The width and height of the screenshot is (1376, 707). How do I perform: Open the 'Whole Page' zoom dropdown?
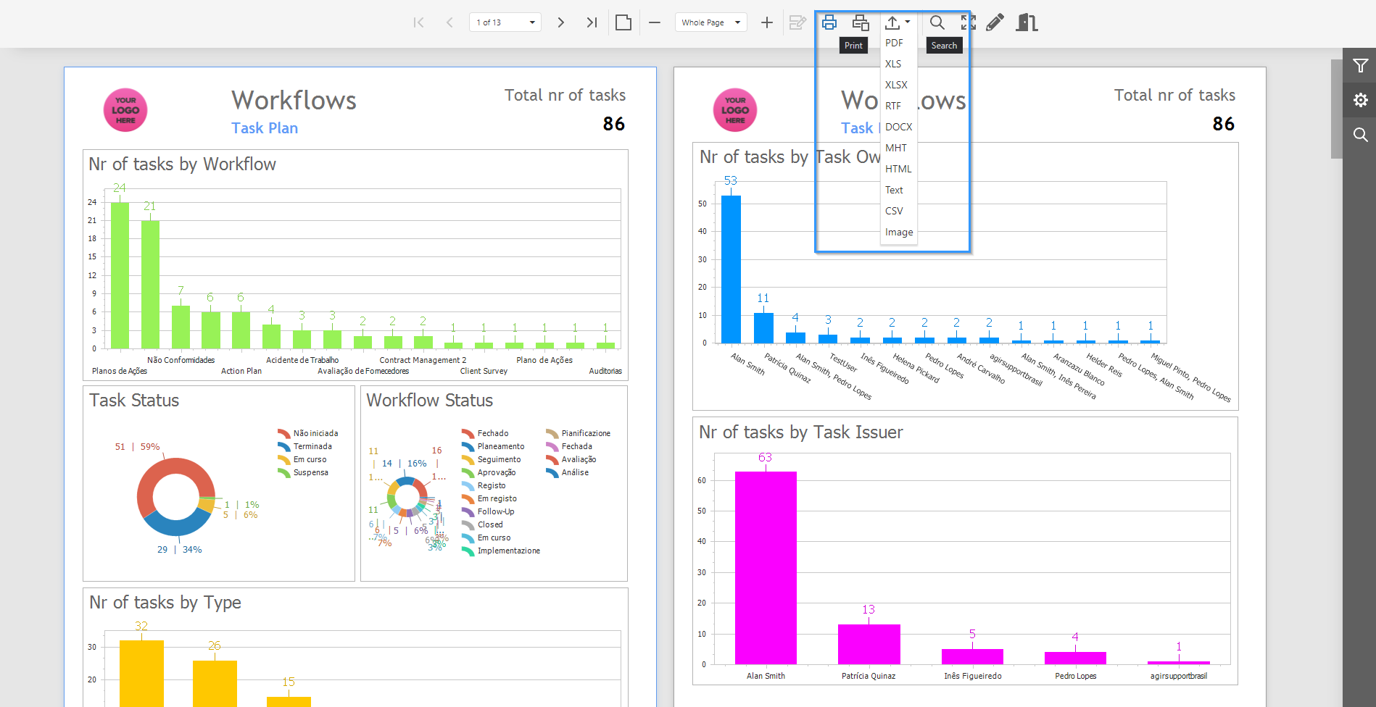pyautogui.click(x=710, y=22)
